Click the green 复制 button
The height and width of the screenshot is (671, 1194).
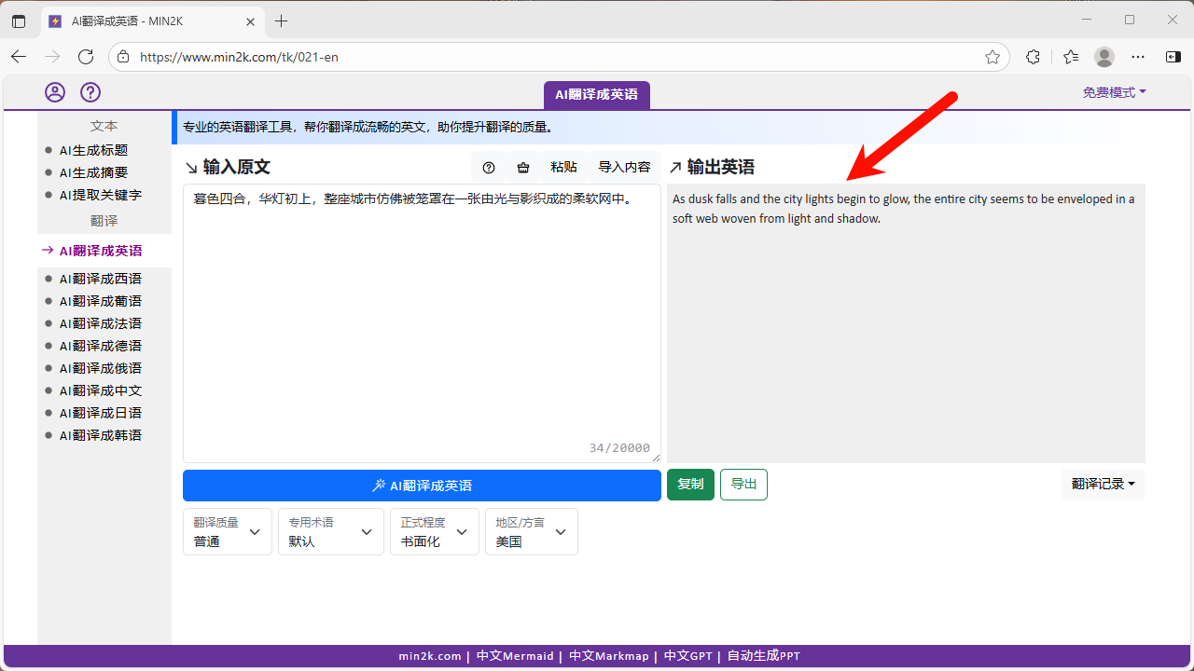(x=690, y=485)
